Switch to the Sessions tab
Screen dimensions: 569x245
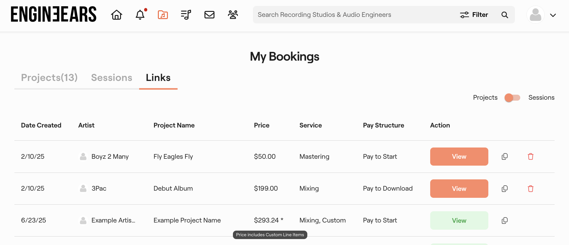coord(112,77)
